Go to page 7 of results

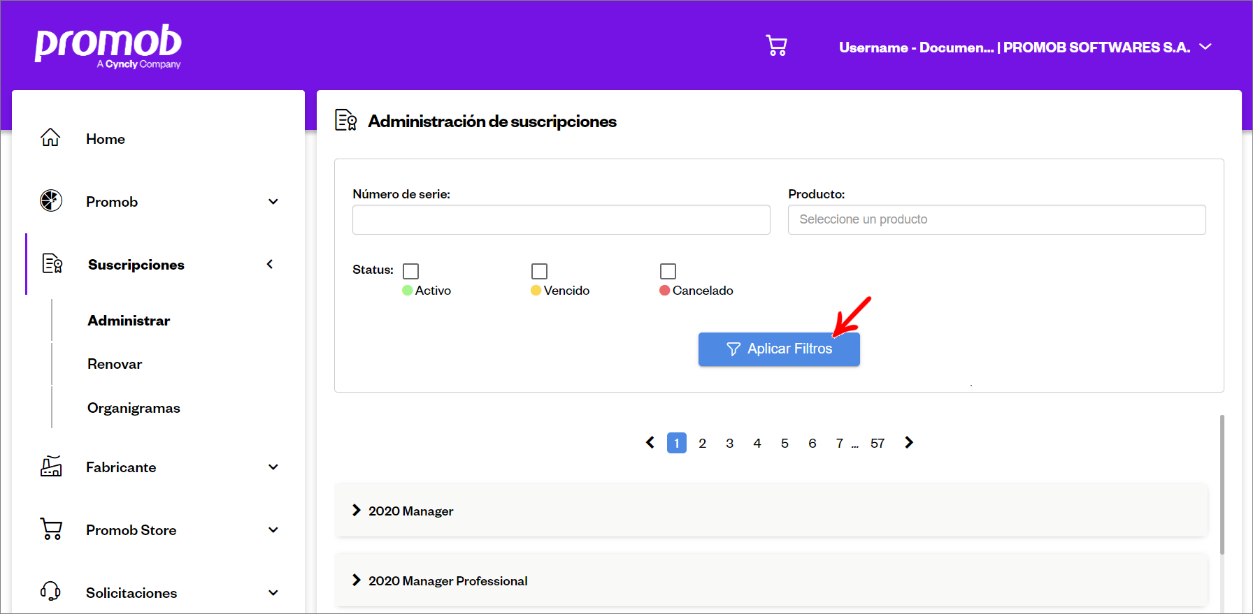click(x=840, y=443)
